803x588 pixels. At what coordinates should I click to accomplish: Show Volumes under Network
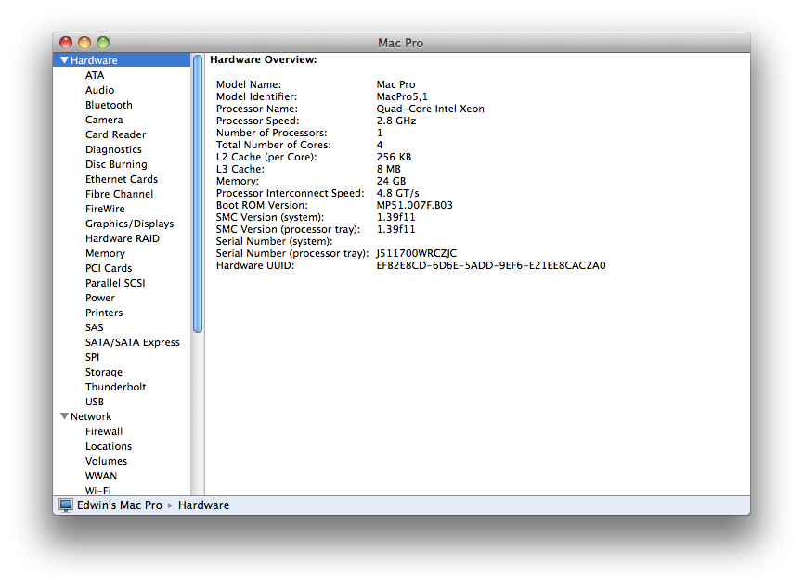coord(106,461)
